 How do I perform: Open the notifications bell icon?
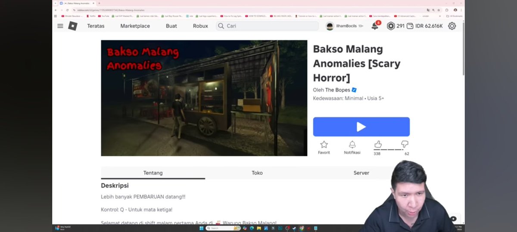click(x=375, y=26)
